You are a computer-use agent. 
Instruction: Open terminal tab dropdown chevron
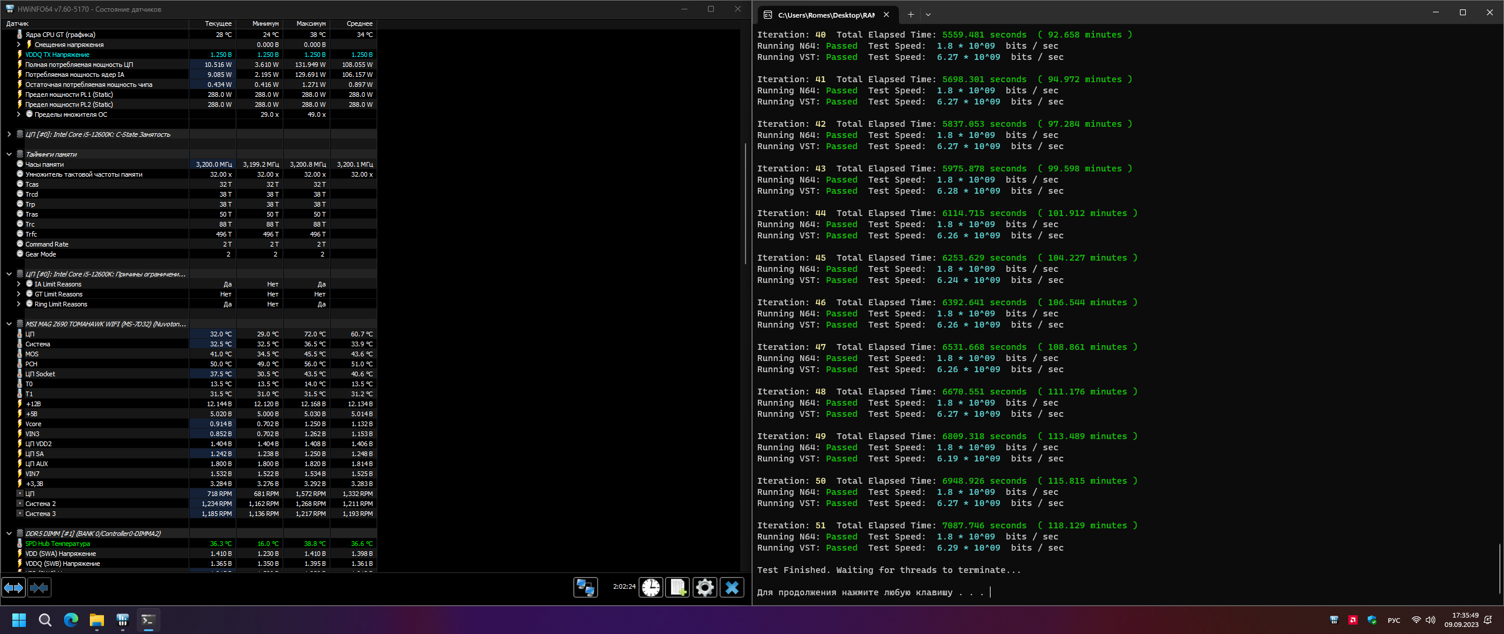(x=928, y=15)
